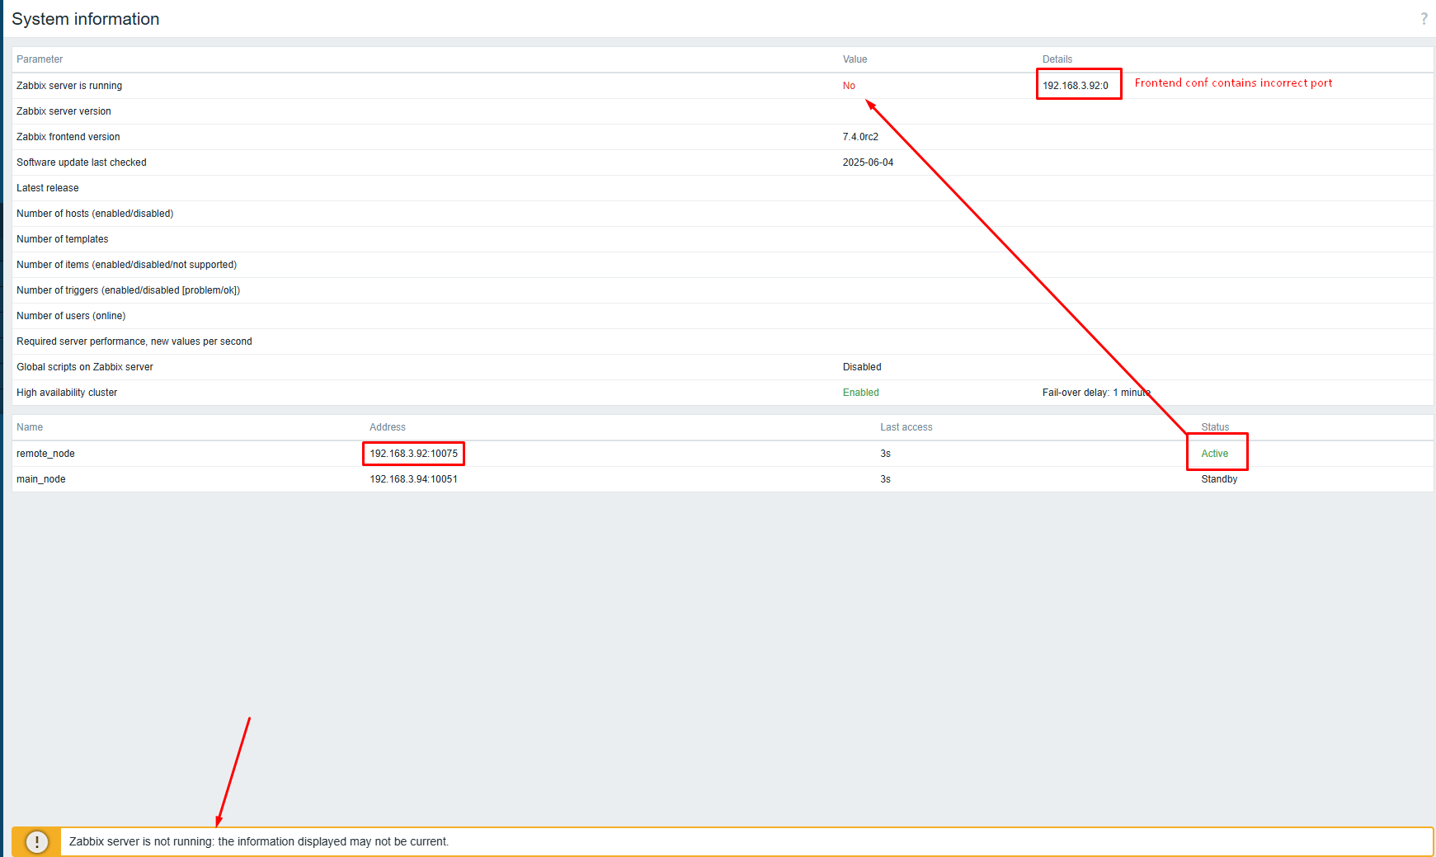The width and height of the screenshot is (1436, 857).
Task: Click frontend version value 7.4.0rc2
Action: pyautogui.click(x=860, y=137)
